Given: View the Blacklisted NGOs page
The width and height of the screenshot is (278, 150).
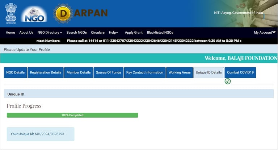Looking at the screenshot, I should pos(160,33).
